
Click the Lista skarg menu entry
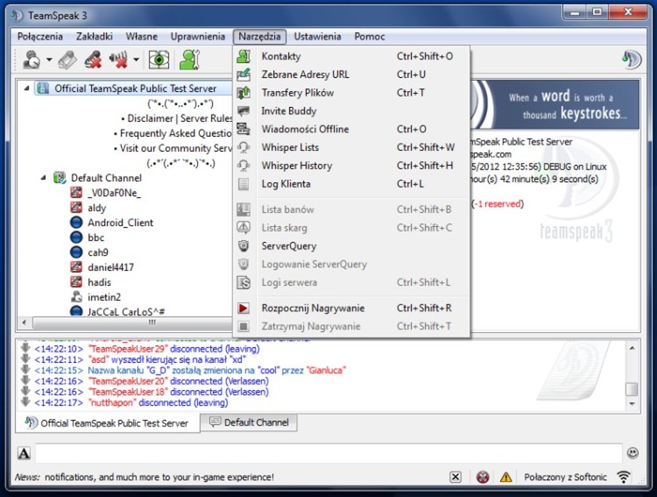point(352,228)
